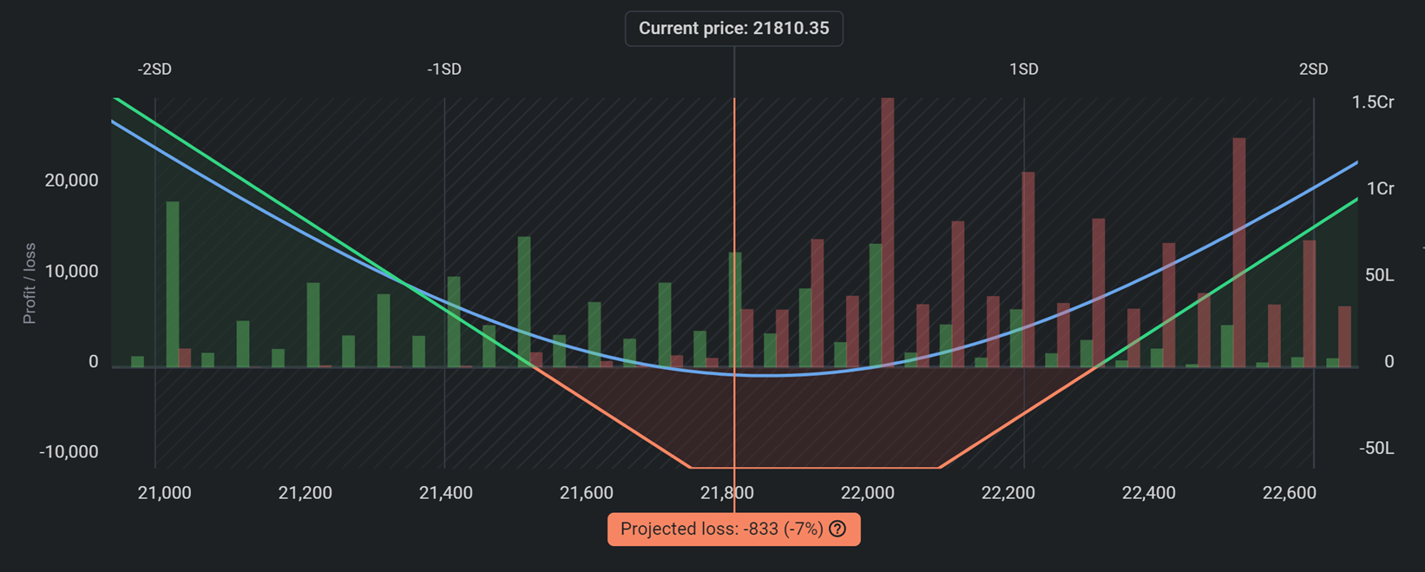Click the 22,200 x-axis label
This screenshot has height=572, width=1425.
pos(1008,493)
